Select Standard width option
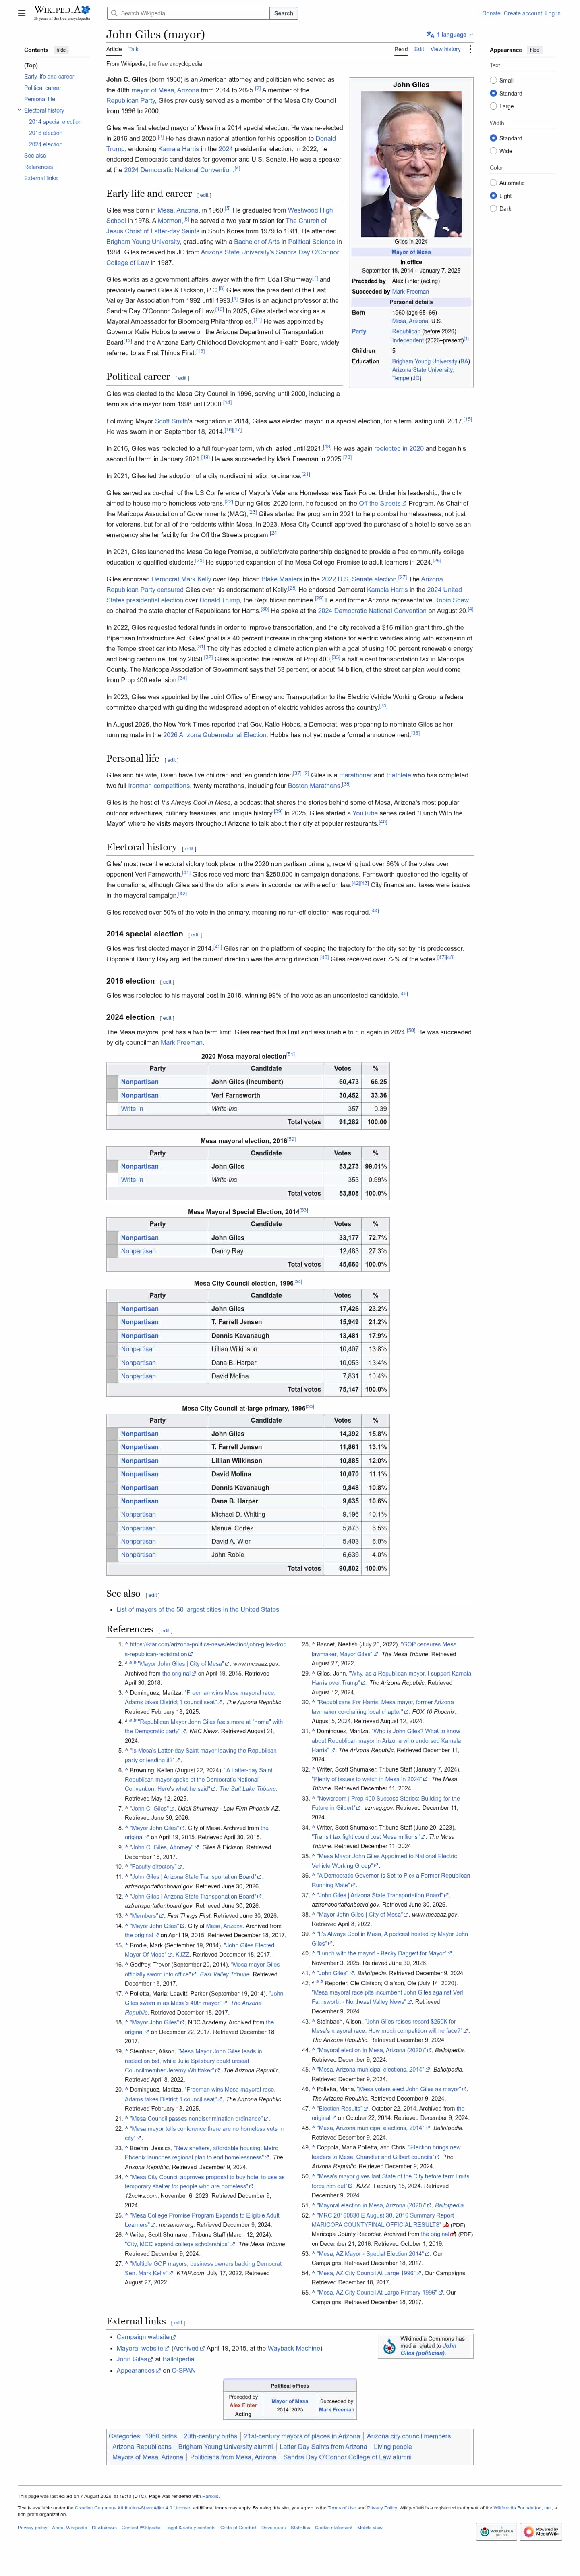 [493, 138]
